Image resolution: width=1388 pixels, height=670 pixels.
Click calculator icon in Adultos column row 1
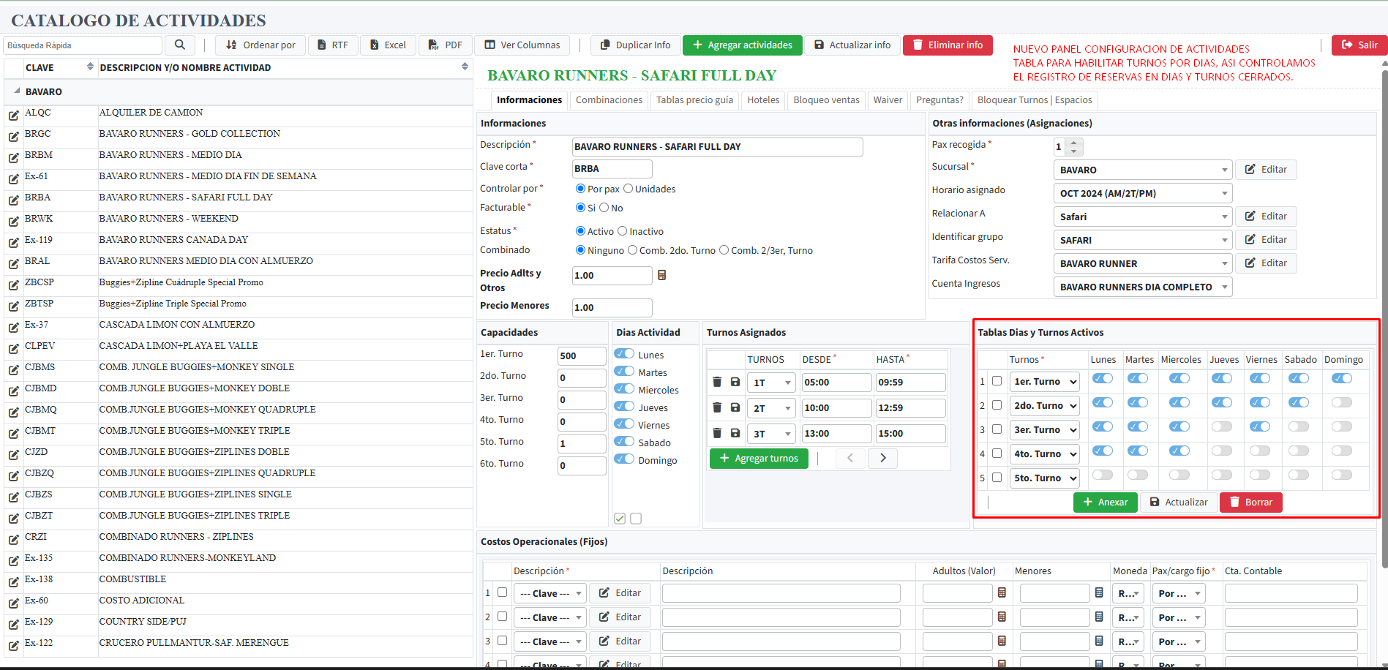[x=1002, y=592]
